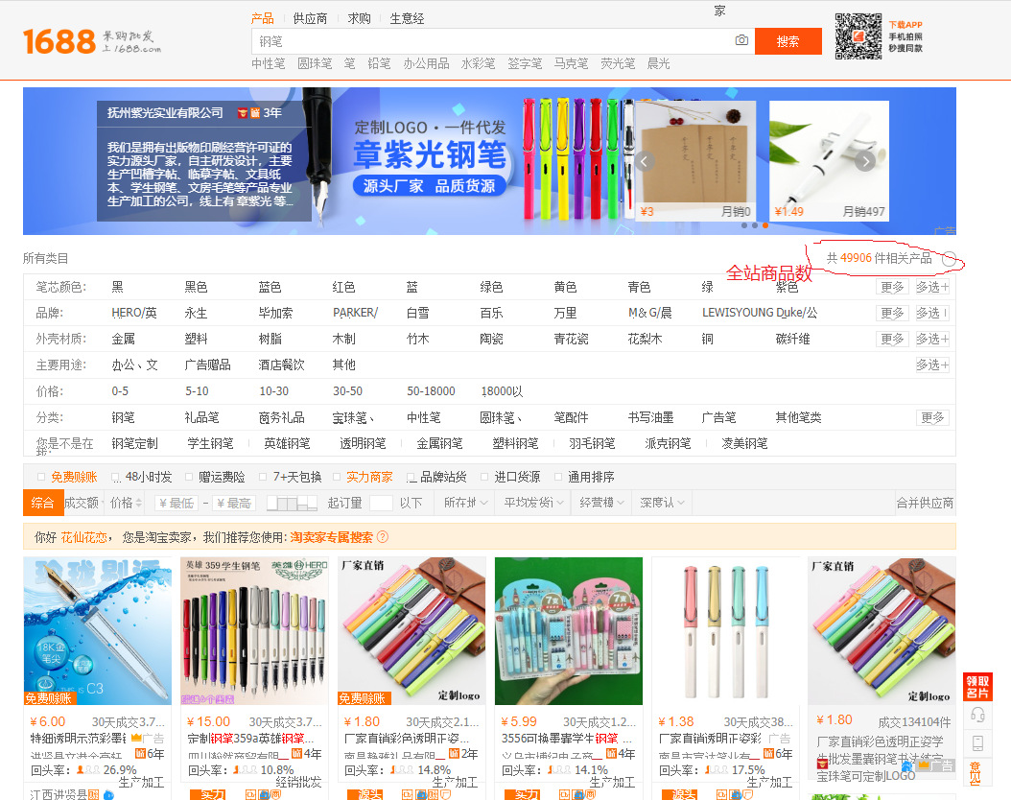Open camera image search in search box
This screenshot has width=1011, height=800.
click(741, 40)
